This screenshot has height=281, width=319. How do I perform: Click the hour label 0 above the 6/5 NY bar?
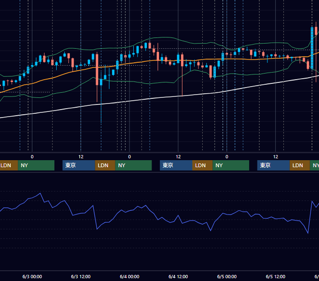(227, 157)
